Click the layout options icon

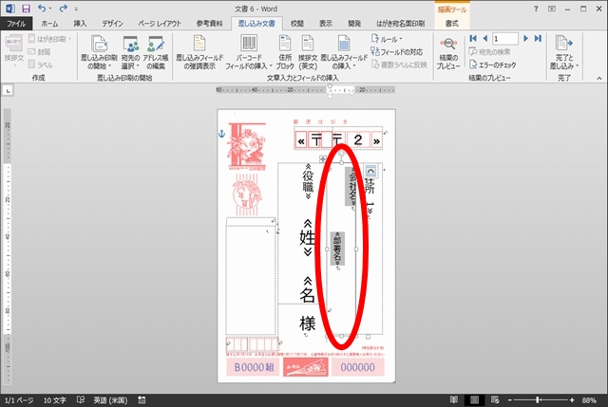click(370, 171)
